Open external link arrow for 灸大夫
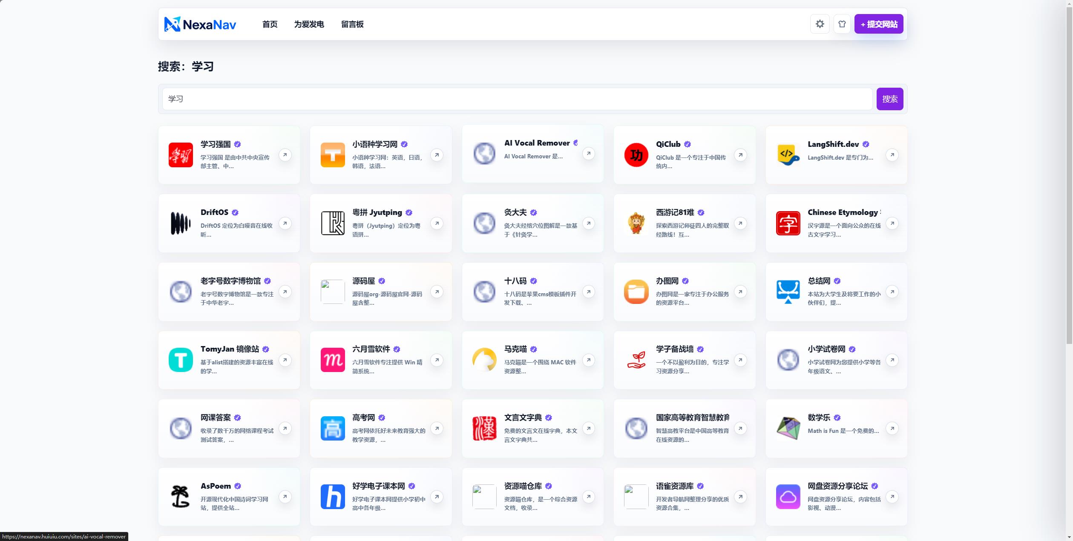Image resolution: width=1073 pixels, height=541 pixels. point(589,223)
